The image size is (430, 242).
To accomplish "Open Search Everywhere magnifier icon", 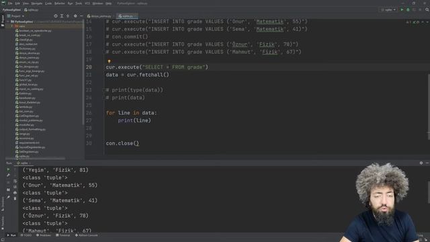I will tap(427, 9).
